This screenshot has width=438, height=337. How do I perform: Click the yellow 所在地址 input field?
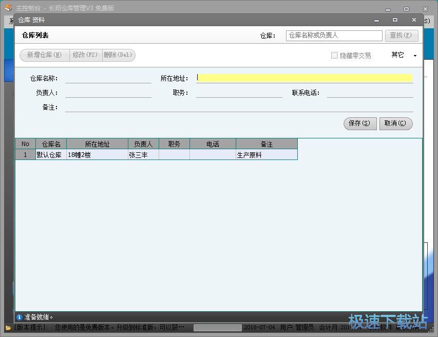303,77
